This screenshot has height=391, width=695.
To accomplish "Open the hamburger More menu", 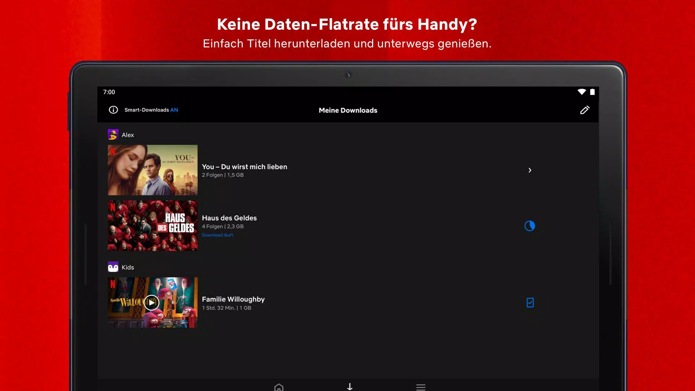I will [421, 387].
